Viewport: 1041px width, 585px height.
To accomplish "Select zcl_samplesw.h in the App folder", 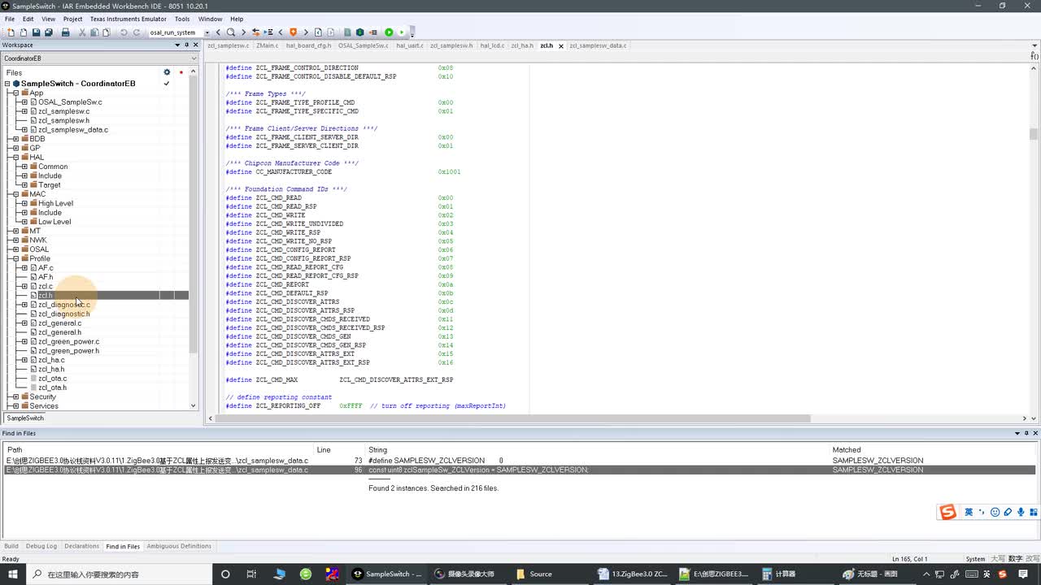I will click(63, 120).
